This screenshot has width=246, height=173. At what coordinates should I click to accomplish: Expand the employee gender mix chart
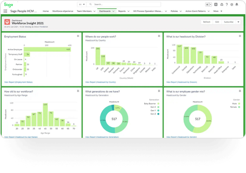240,91
